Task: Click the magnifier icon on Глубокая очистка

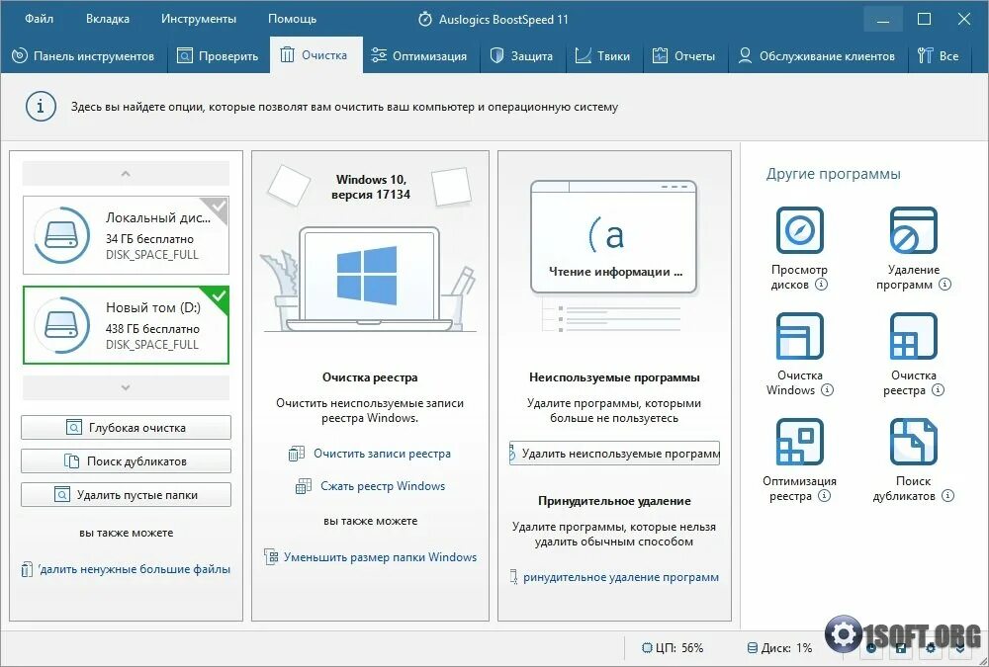Action: point(74,428)
